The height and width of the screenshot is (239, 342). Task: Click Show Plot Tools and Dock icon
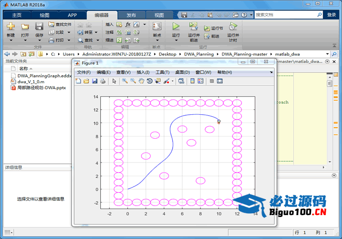[220, 81]
